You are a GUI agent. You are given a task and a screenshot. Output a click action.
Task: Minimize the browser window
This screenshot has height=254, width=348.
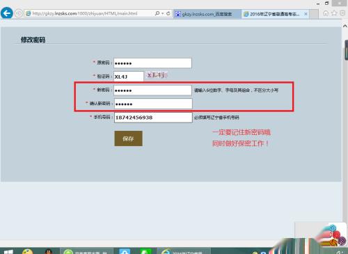click(x=318, y=3)
